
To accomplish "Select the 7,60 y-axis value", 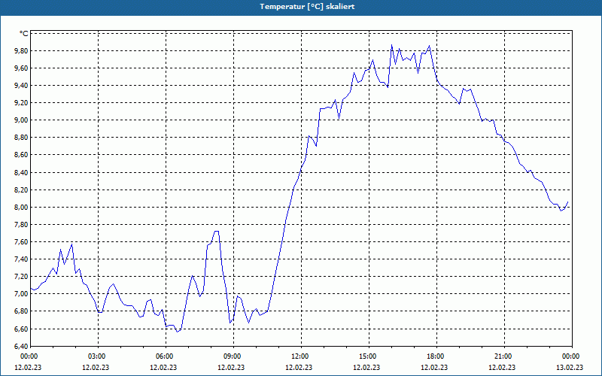I will [x=22, y=241].
